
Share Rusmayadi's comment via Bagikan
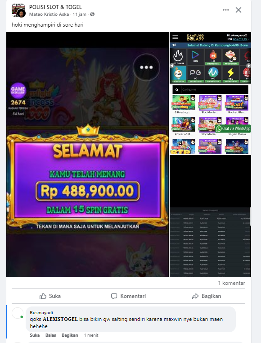[x=70, y=335]
